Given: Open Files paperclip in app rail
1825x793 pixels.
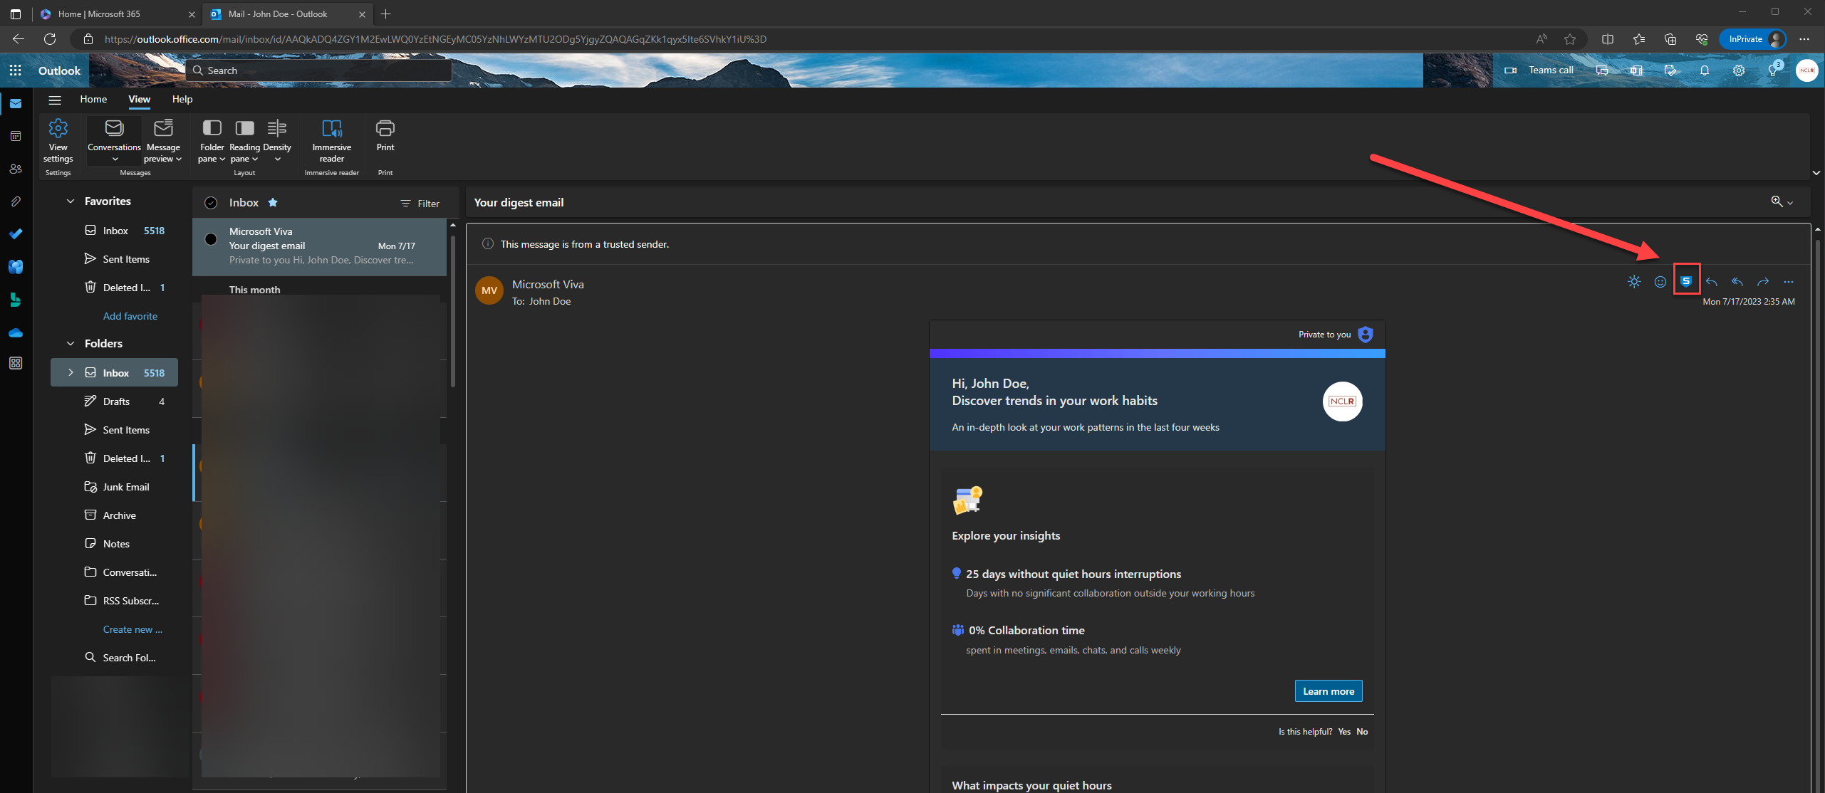Looking at the screenshot, I should tap(16, 201).
